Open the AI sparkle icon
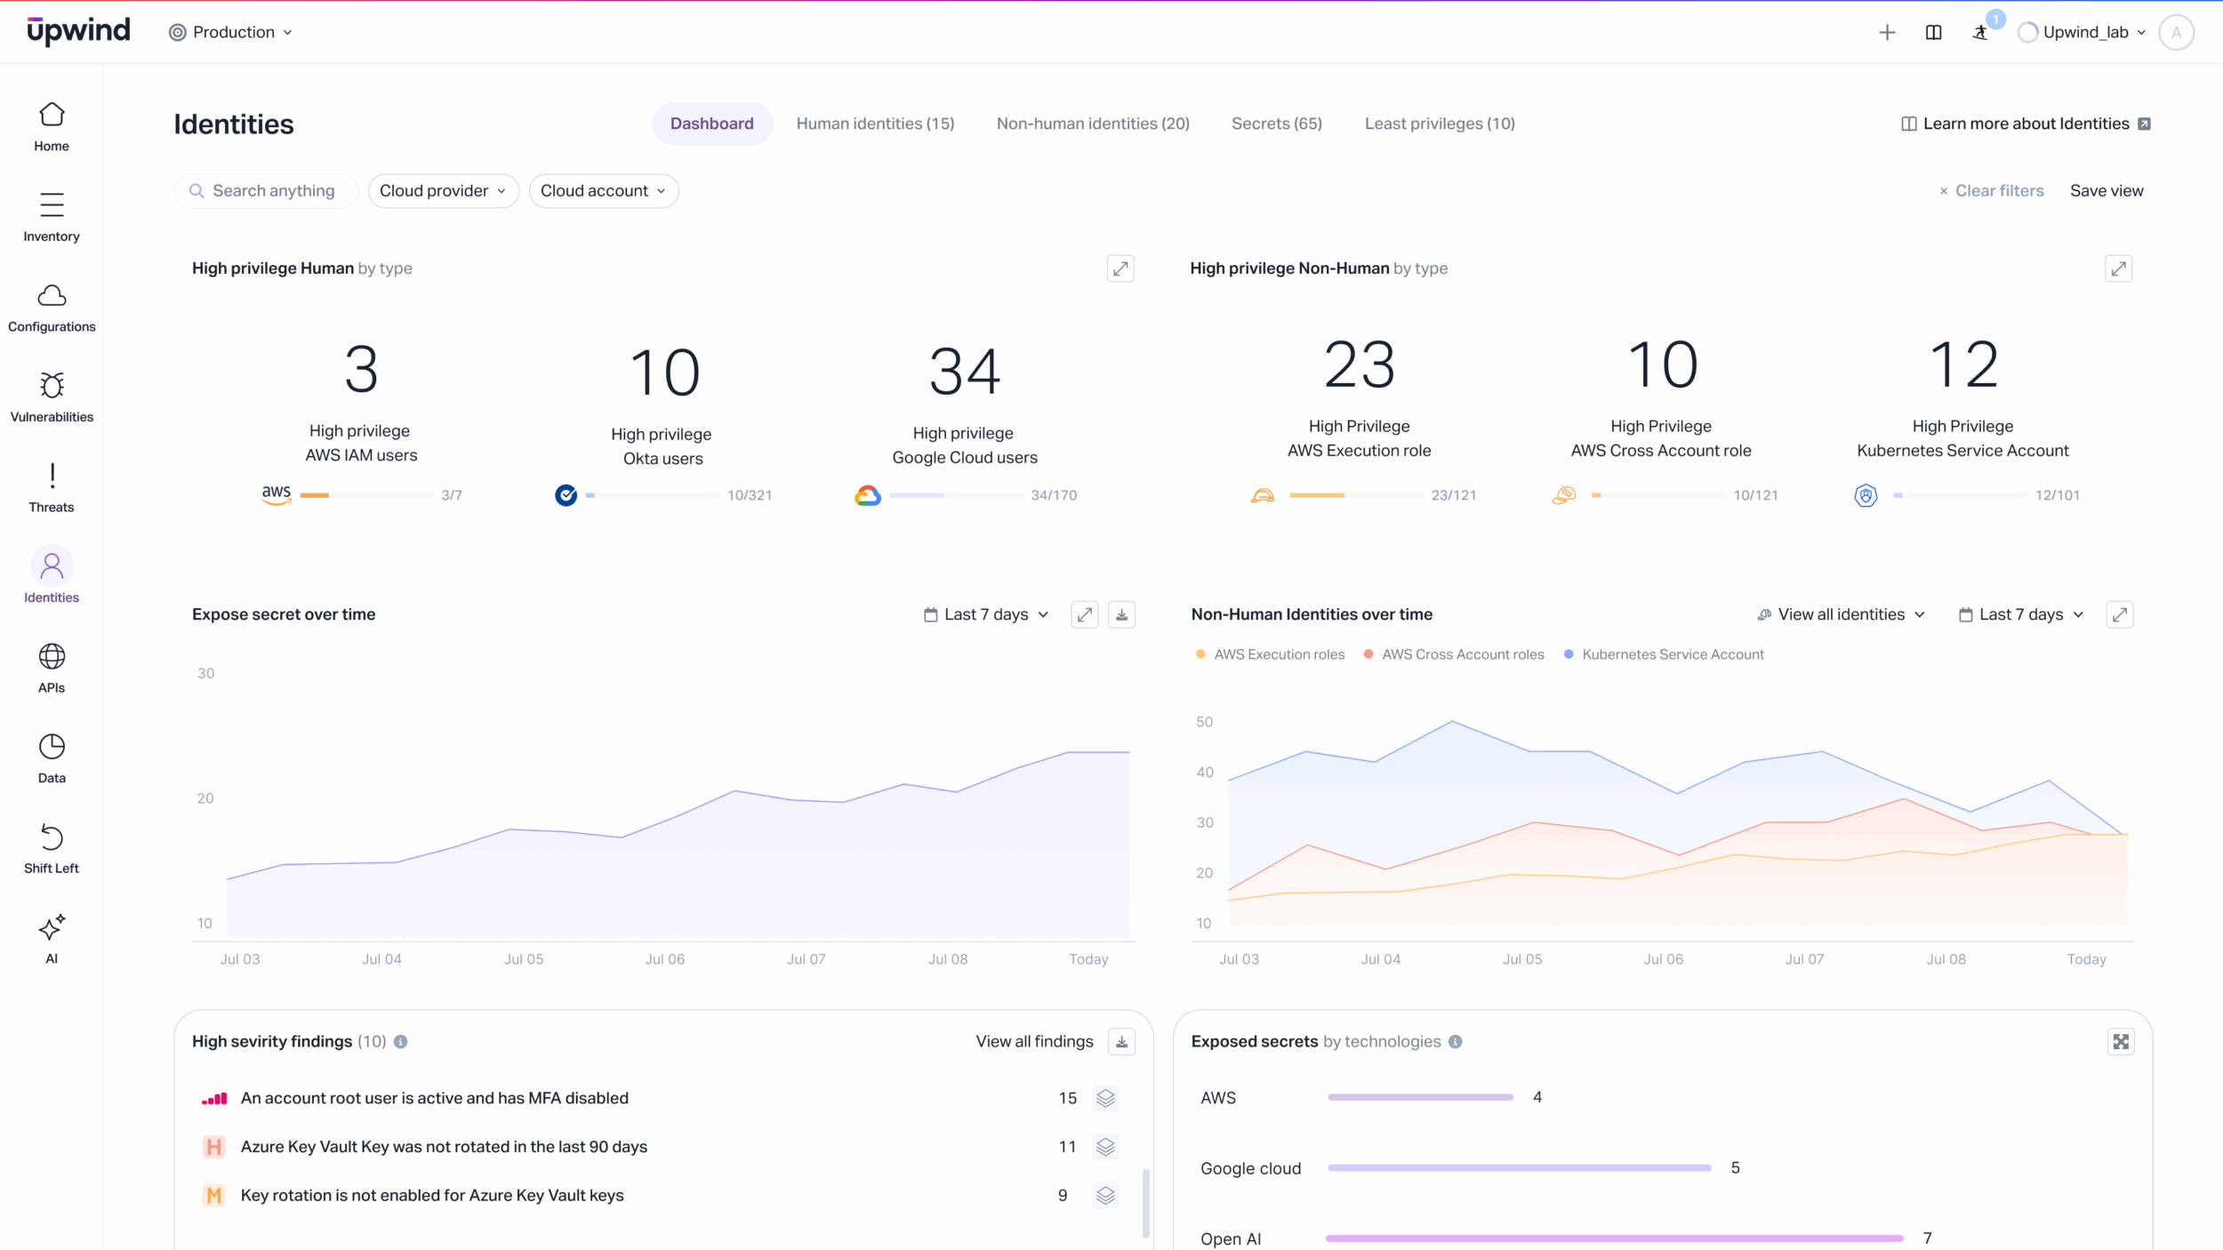 [52, 927]
